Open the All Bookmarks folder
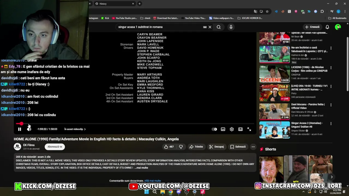This screenshot has height=196, width=349. [337, 18]
